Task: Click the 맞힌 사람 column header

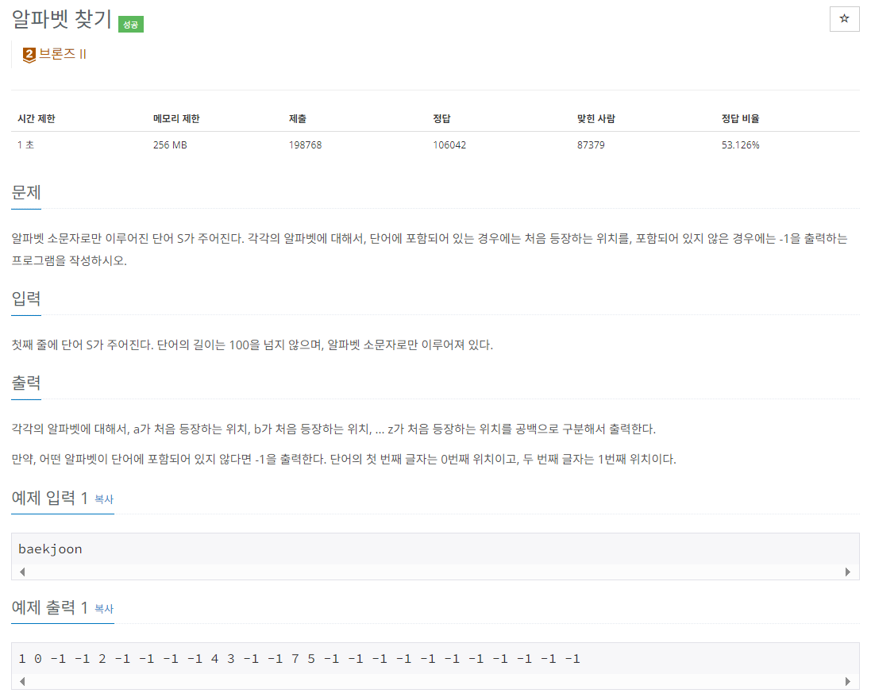Action: coord(596,118)
